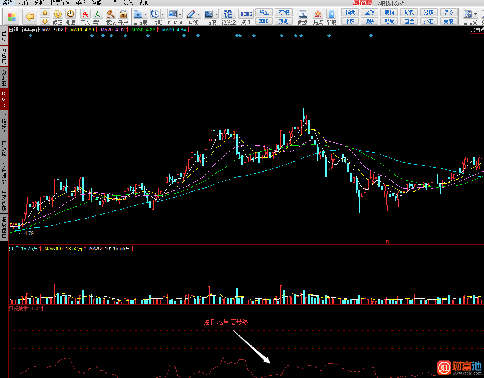The image size is (484, 378).
Task: Toggle the 应用 side panel tab
Action: click(x=4, y=56)
